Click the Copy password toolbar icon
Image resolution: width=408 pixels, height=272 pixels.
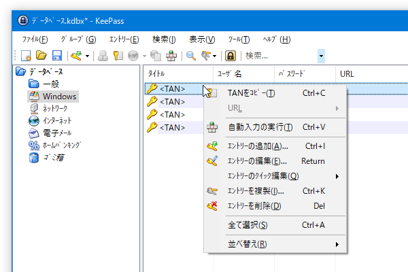pos(118,56)
